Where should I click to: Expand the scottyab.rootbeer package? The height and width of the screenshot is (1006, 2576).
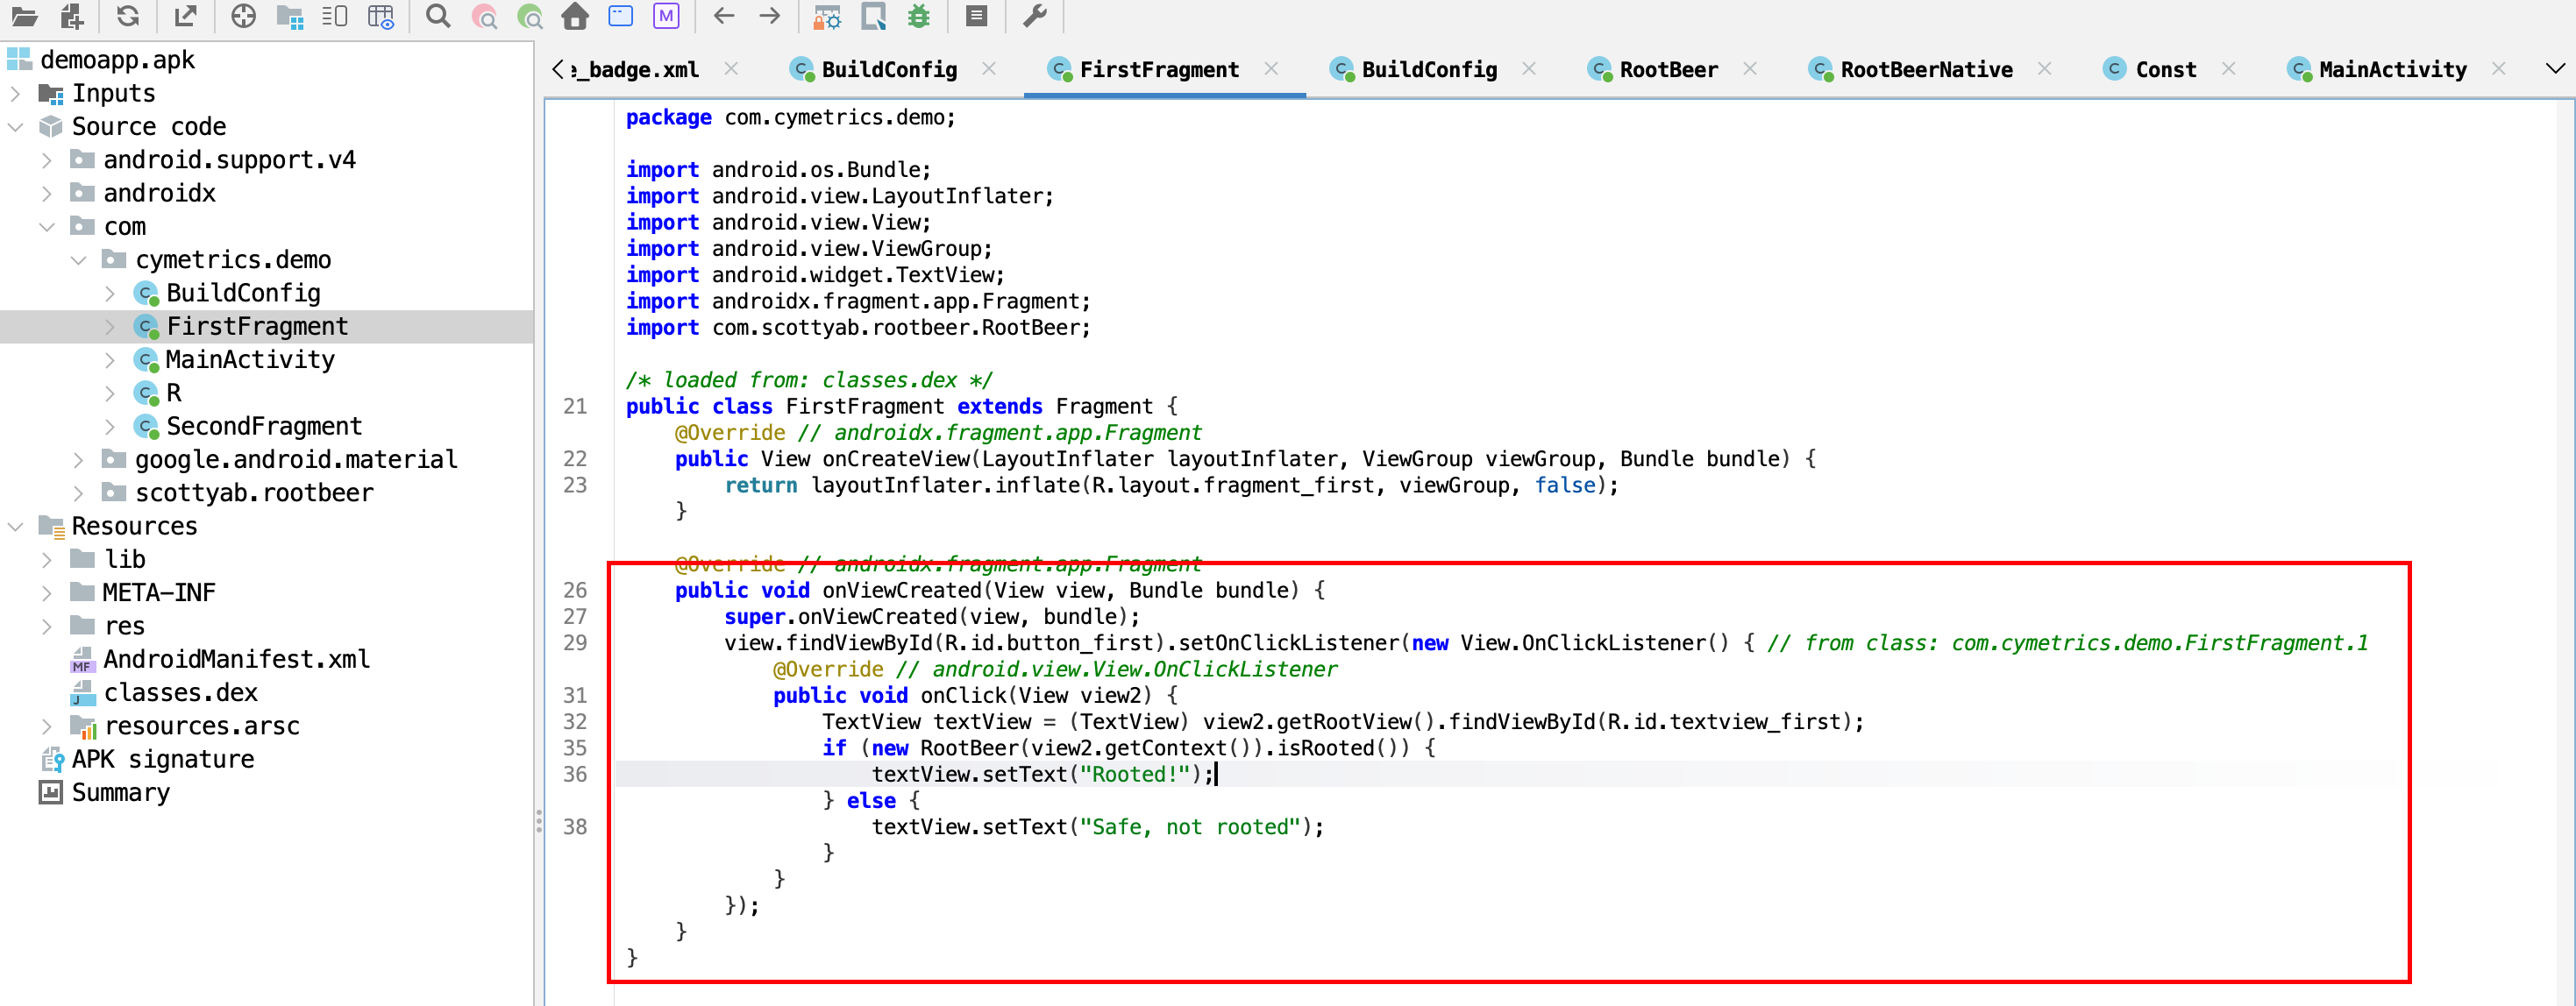point(78,492)
